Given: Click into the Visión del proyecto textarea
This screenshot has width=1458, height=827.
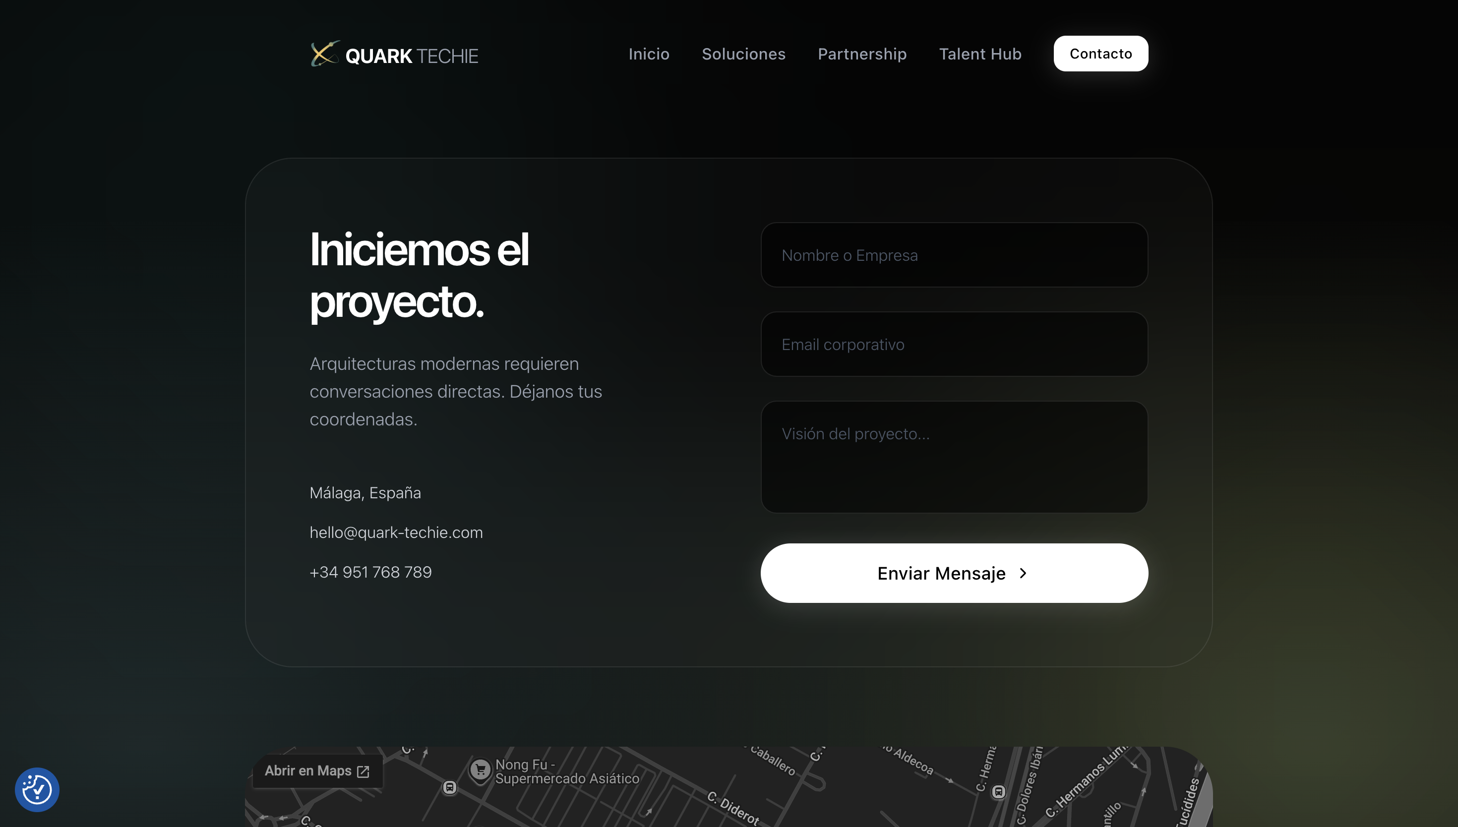Looking at the screenshot, I should click(954, 457).
